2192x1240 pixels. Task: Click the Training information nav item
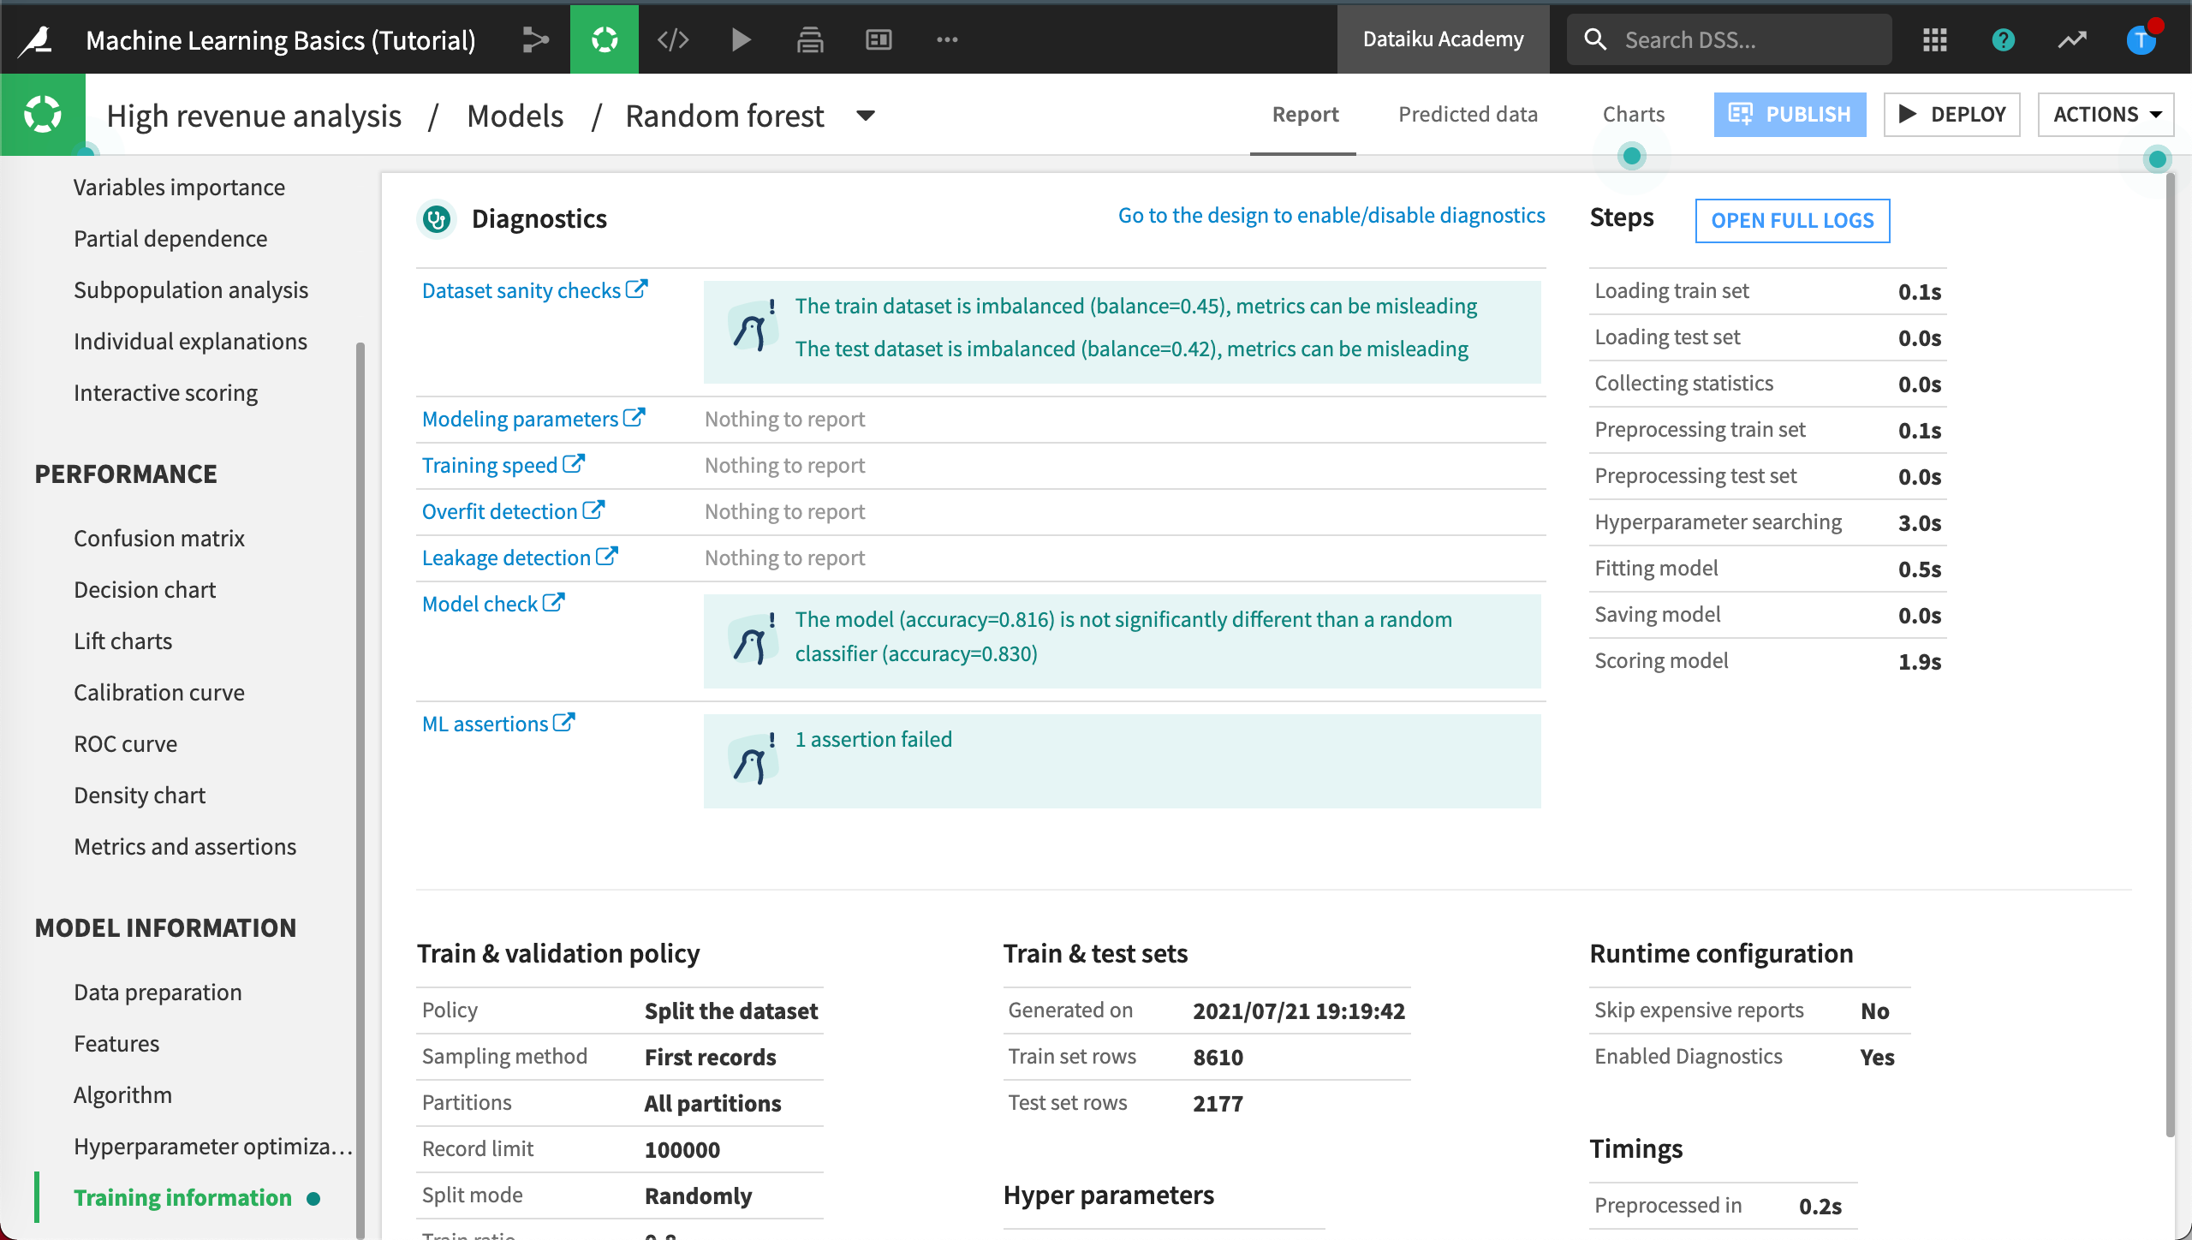coord(181,1196)
